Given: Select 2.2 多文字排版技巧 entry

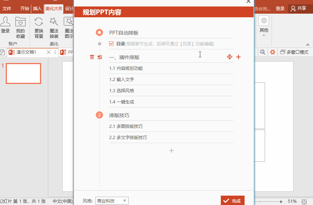Looking at the screenshot, I should click(x=171, y=137).
